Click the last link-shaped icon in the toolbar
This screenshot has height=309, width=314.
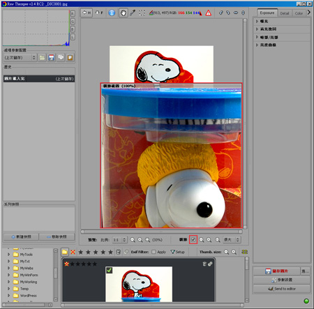pos(243,13)
